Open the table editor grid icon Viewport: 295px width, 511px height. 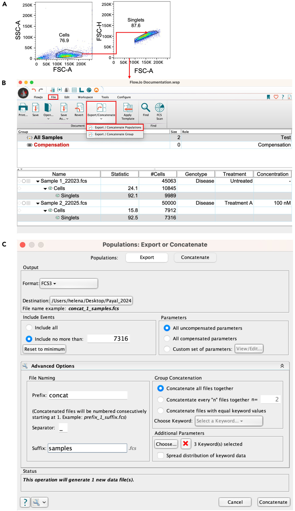[74, 90]
